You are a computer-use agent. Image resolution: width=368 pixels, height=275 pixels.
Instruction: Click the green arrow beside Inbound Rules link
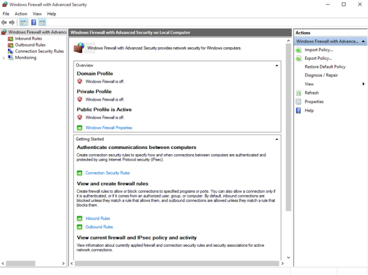coord(79,219)
